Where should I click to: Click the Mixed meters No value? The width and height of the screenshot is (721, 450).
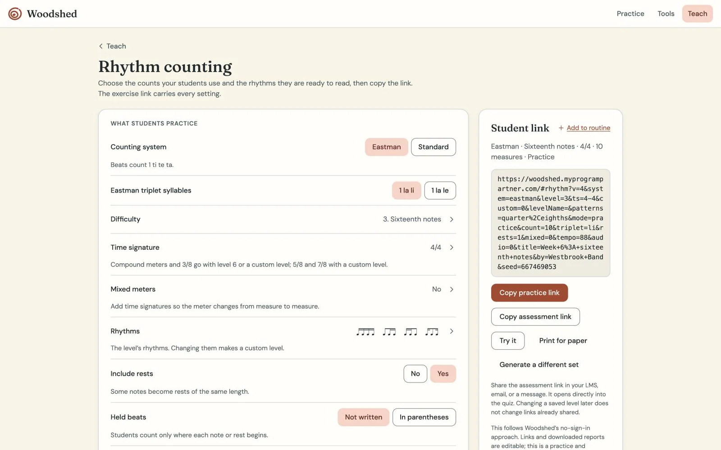[x=437, y=289]
